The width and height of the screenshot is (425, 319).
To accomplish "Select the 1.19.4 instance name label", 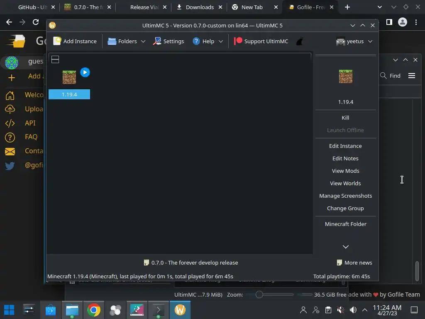I will tap(69, 94).
